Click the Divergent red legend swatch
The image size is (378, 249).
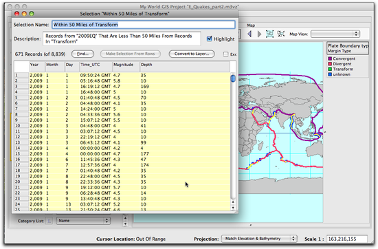tap(330, 64)
